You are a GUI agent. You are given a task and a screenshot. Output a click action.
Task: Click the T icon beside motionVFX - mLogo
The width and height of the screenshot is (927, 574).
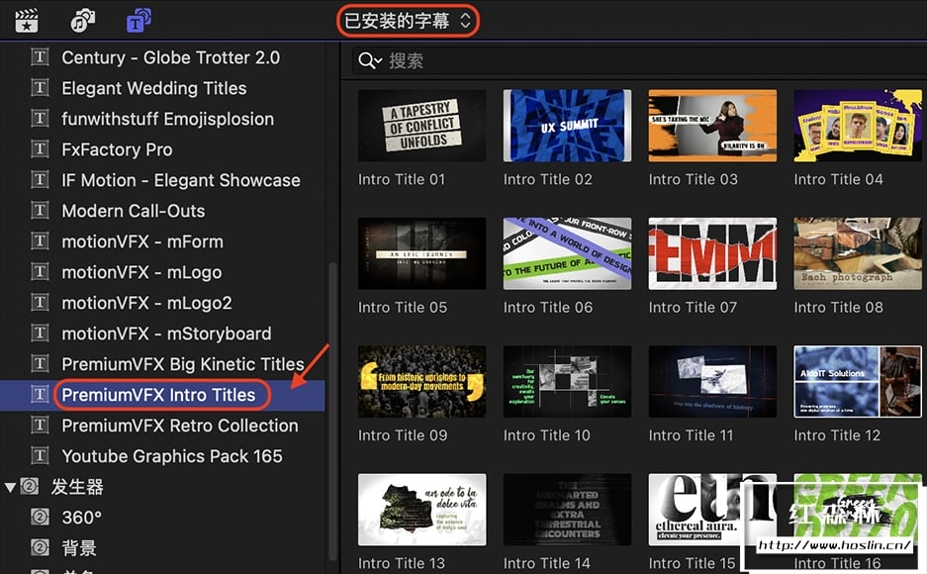pyautogui.click(x=40, y=272)
